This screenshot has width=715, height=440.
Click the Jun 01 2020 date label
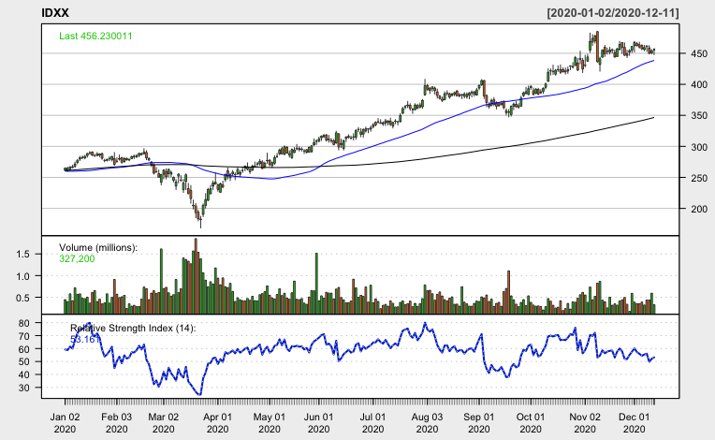(x=318, y=423)
